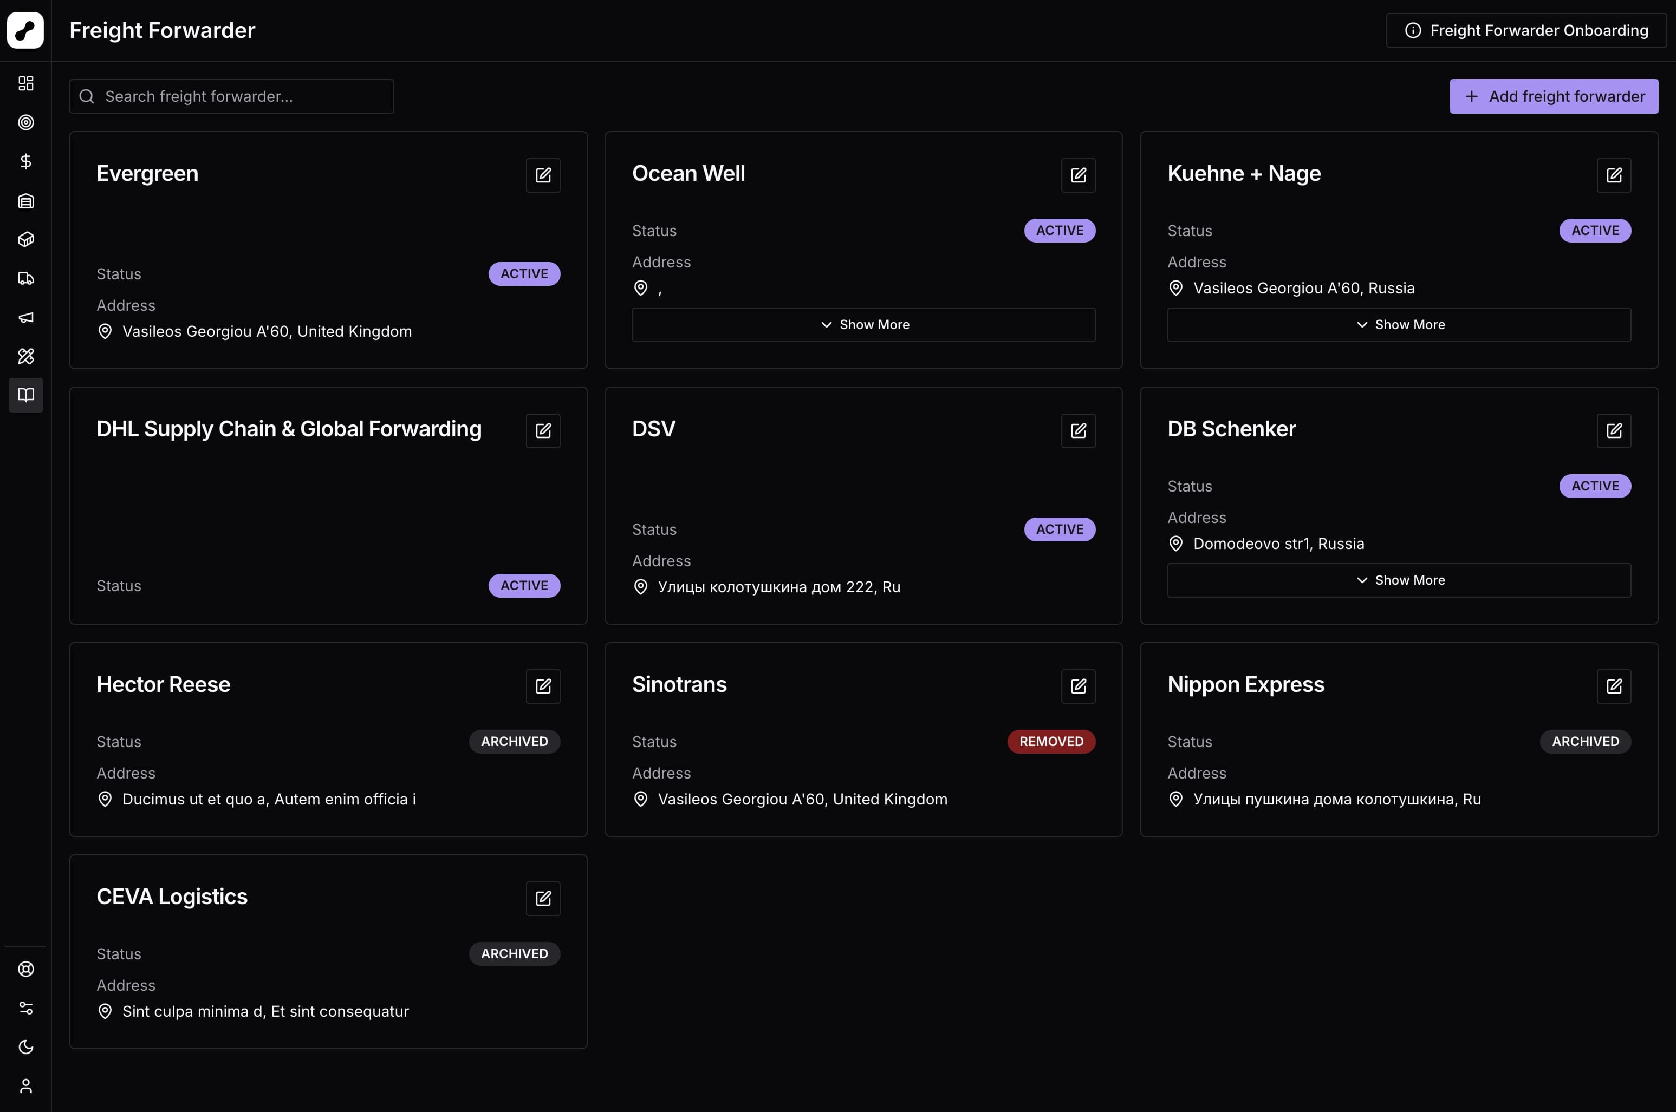Viewport: 1676px width, 1112px height.
Task: Open the warehouse icon in sidebar
Action: pyautogui.click(x=25, y=201)
